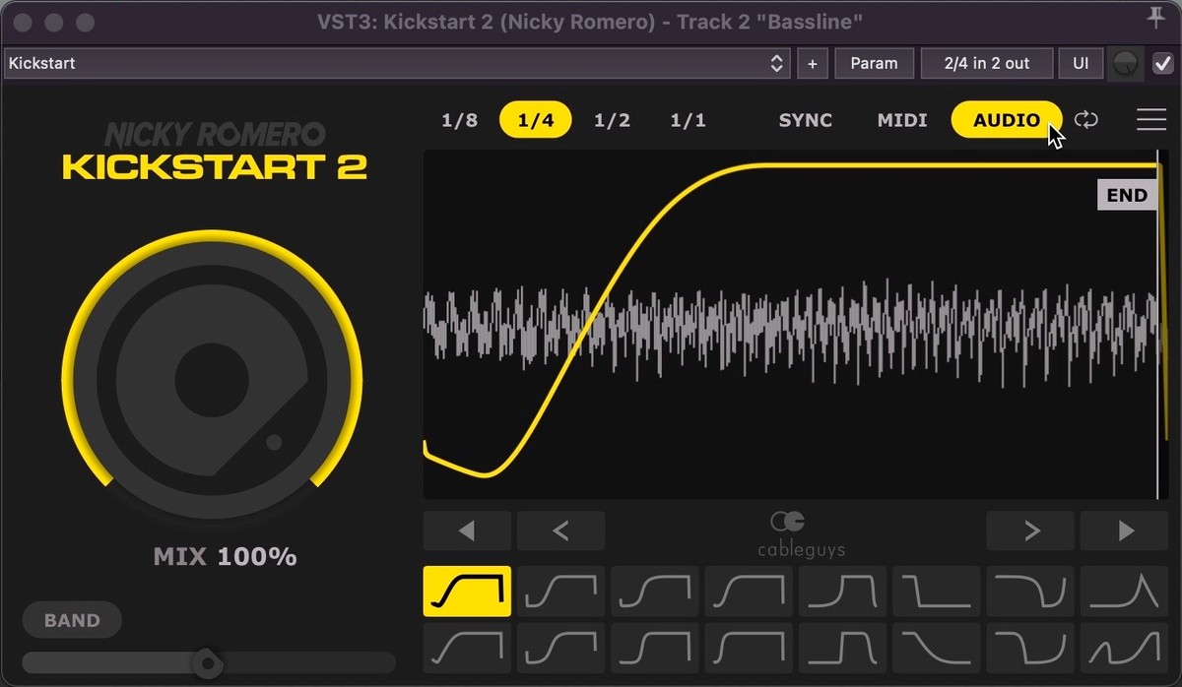Select the falling step curve in top row
This screenshot has height=687, width=1182.
pyautogui.click(x=936, y=591)
